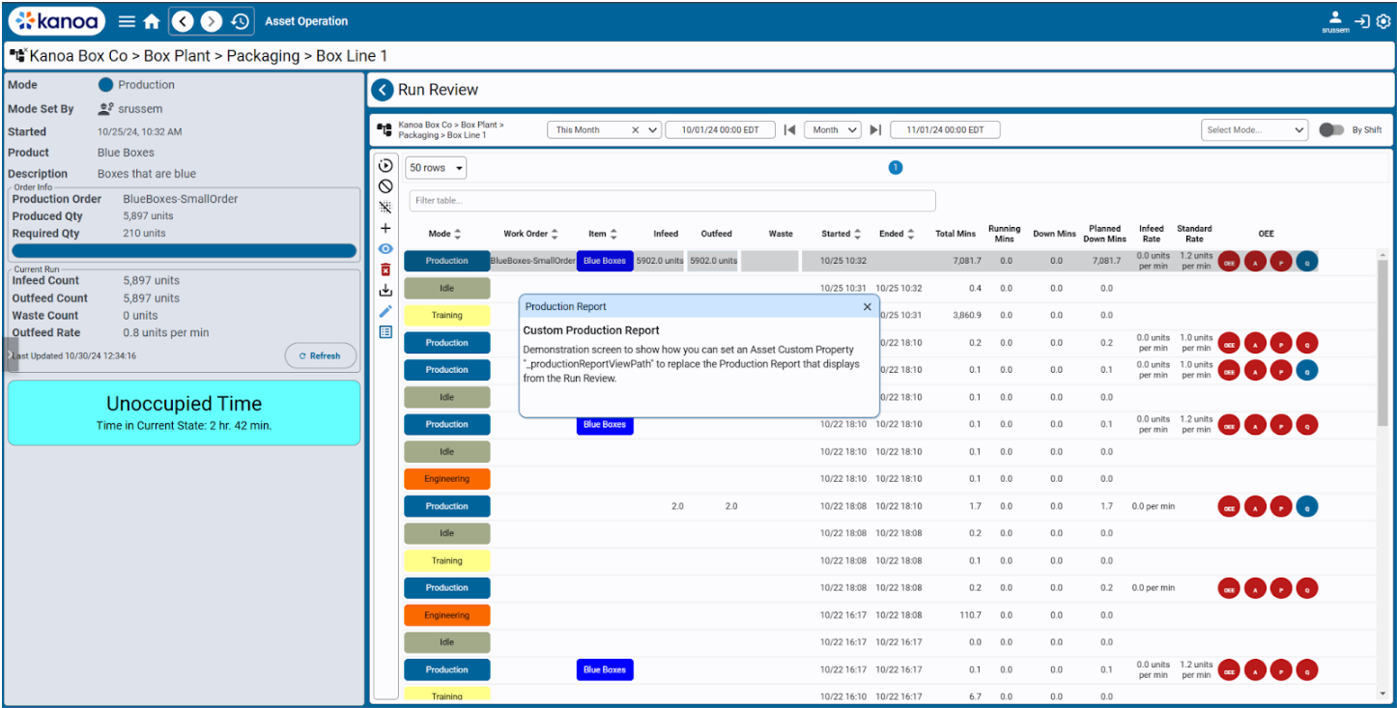Open the settings gear icon
Image resolution: width=1397 pixels, height=708 pixels.
point(1383,21)
